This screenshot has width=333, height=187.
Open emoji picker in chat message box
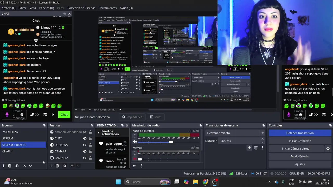[x=22, y=115]
